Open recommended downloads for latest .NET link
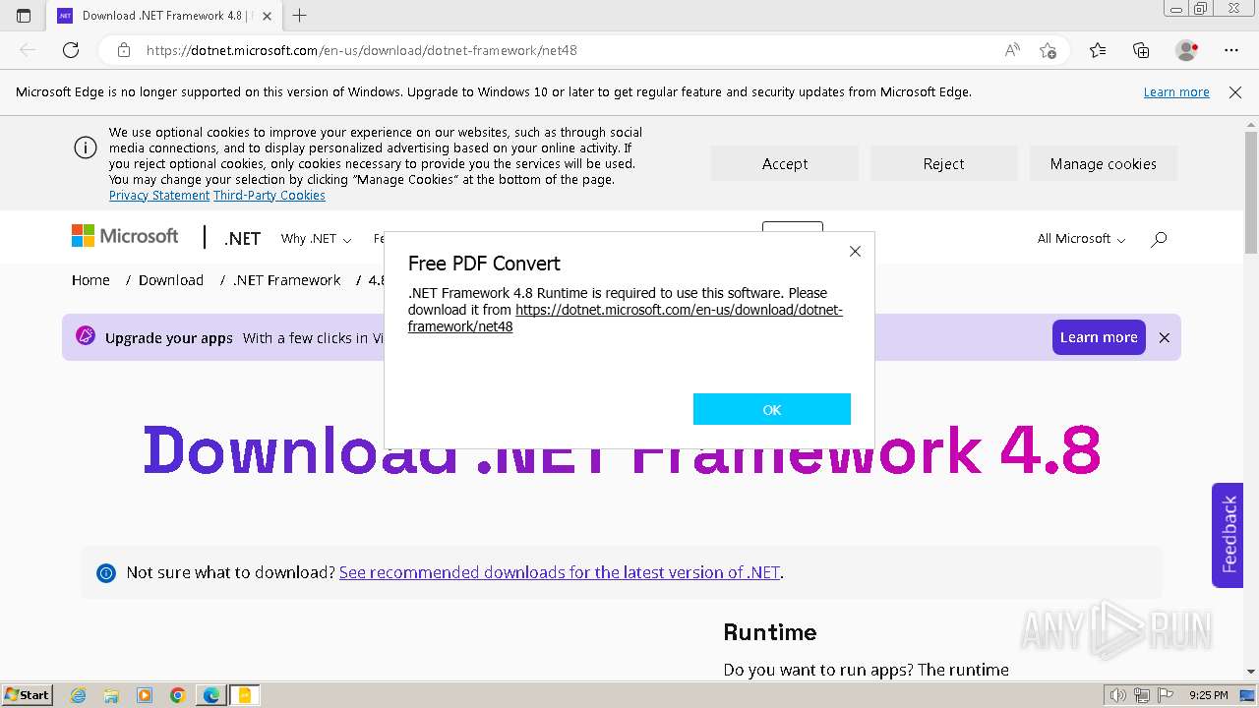The height and width of the screenshot is (708, 1259). [560, 572]
